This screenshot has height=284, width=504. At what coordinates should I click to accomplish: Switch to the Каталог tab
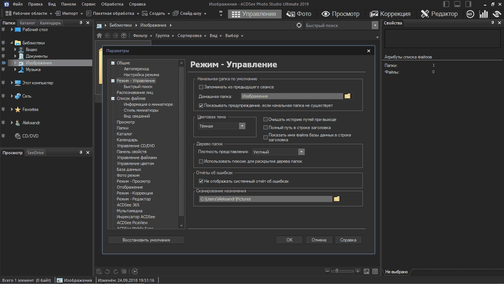coord(27,23)
